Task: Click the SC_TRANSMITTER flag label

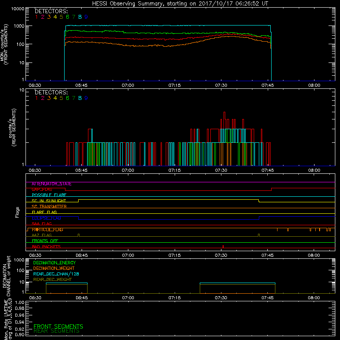Action: [49, 207]
